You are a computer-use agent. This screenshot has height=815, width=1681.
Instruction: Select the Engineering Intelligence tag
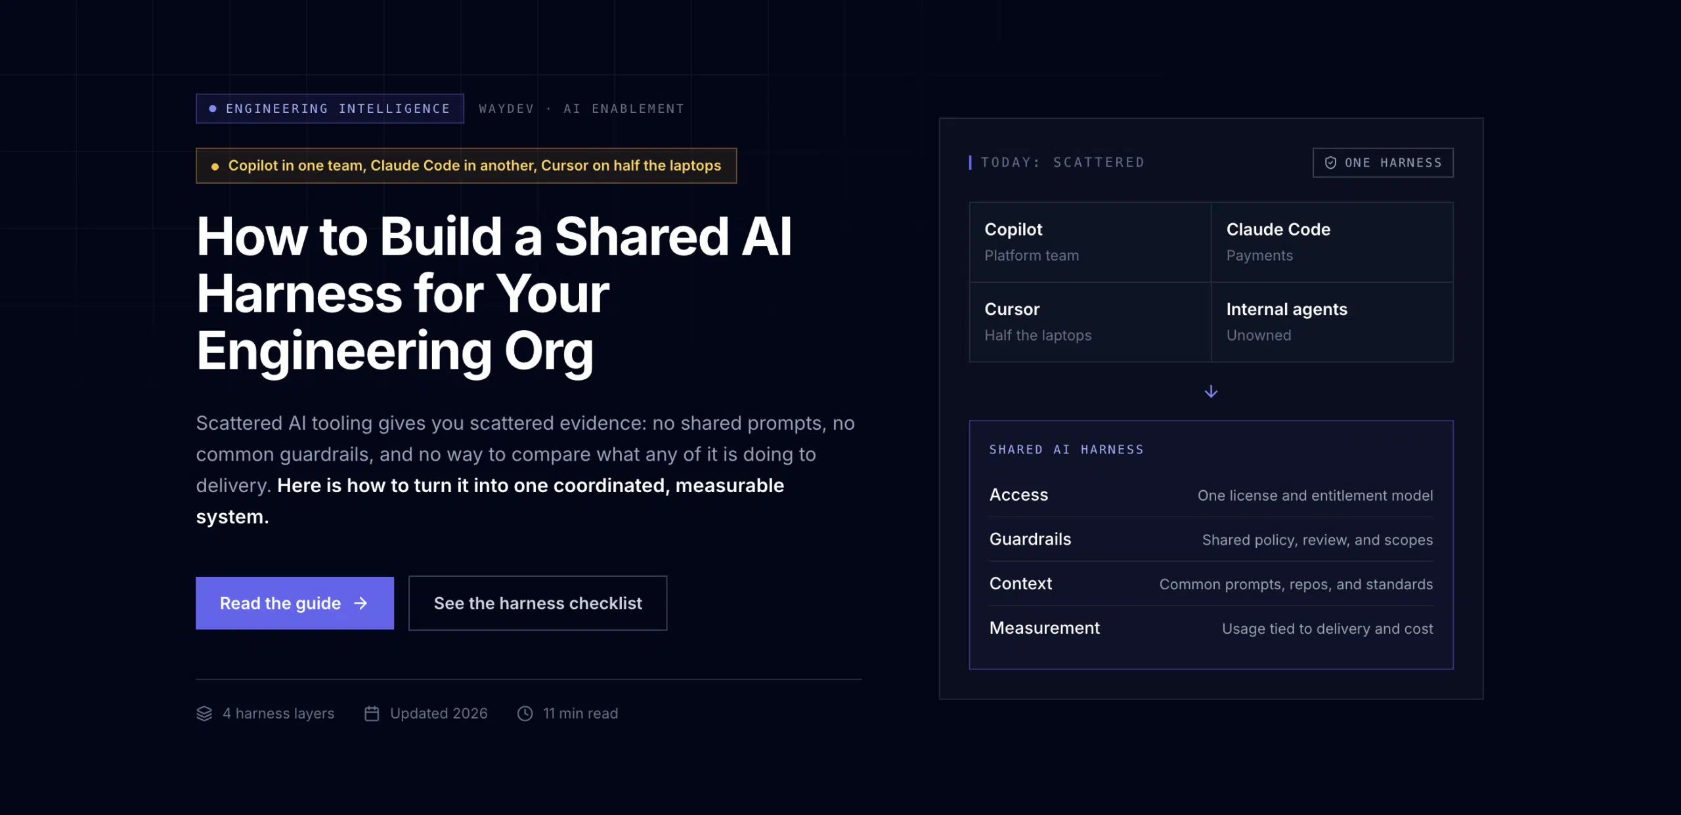pyautogui.click(x=330, y=109)
